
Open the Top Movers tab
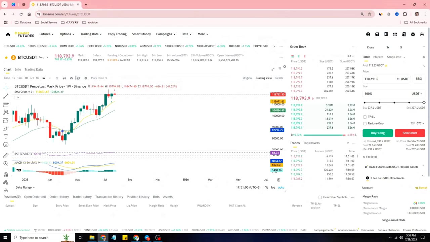click(x=311, y=143)
